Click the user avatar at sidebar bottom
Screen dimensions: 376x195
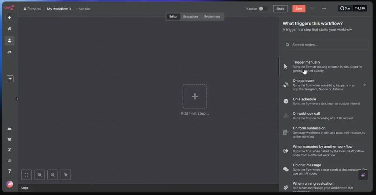click(10, 184)
